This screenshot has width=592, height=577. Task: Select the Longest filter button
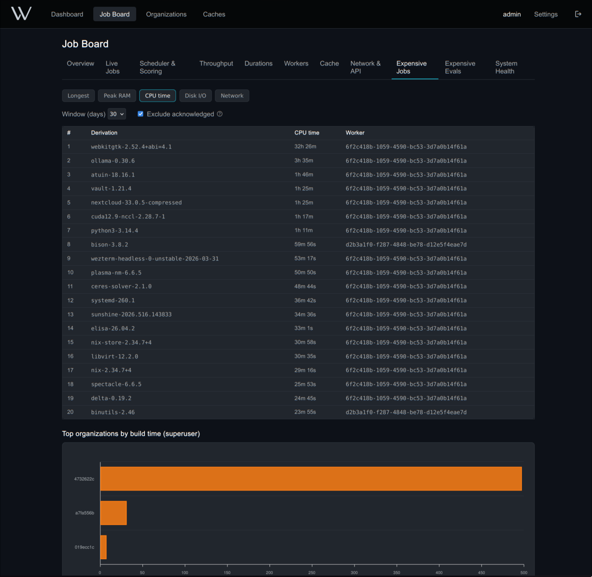[x=78, y=96]
